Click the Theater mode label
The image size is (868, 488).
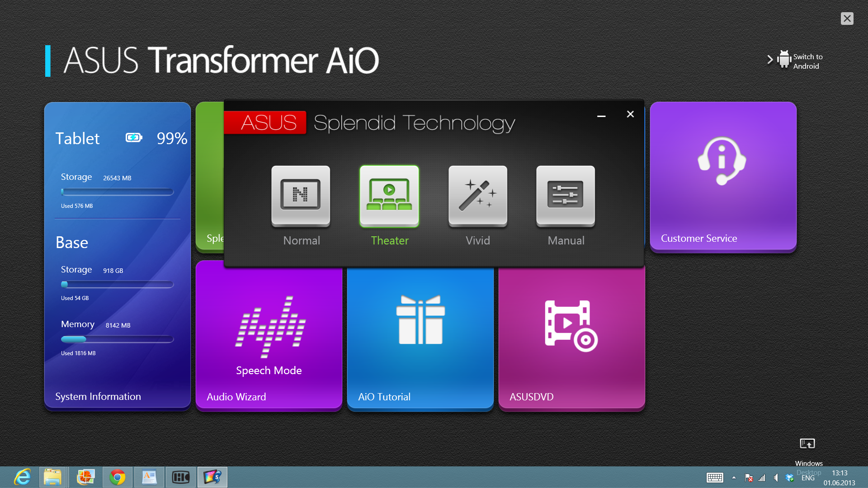pos(390,240)
